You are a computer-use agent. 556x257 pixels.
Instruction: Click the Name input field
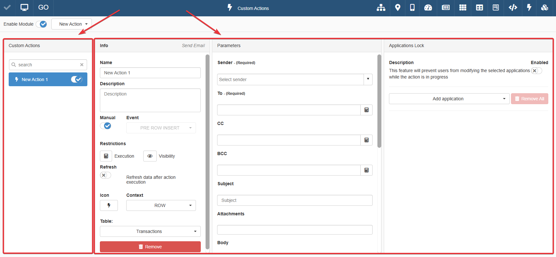click(150, 73)
